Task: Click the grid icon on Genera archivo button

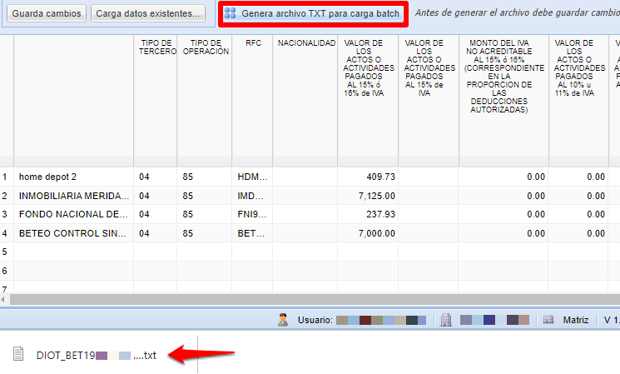Action: (231, 14)
